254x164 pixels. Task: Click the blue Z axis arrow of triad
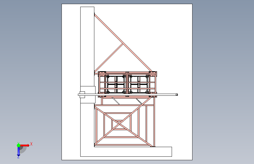tap(18, 151)
